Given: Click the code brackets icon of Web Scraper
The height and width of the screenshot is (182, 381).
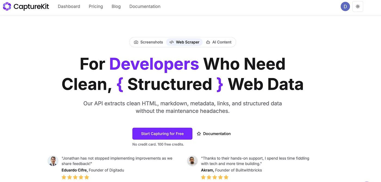Looking at the screenshot, I should [171, 42].
